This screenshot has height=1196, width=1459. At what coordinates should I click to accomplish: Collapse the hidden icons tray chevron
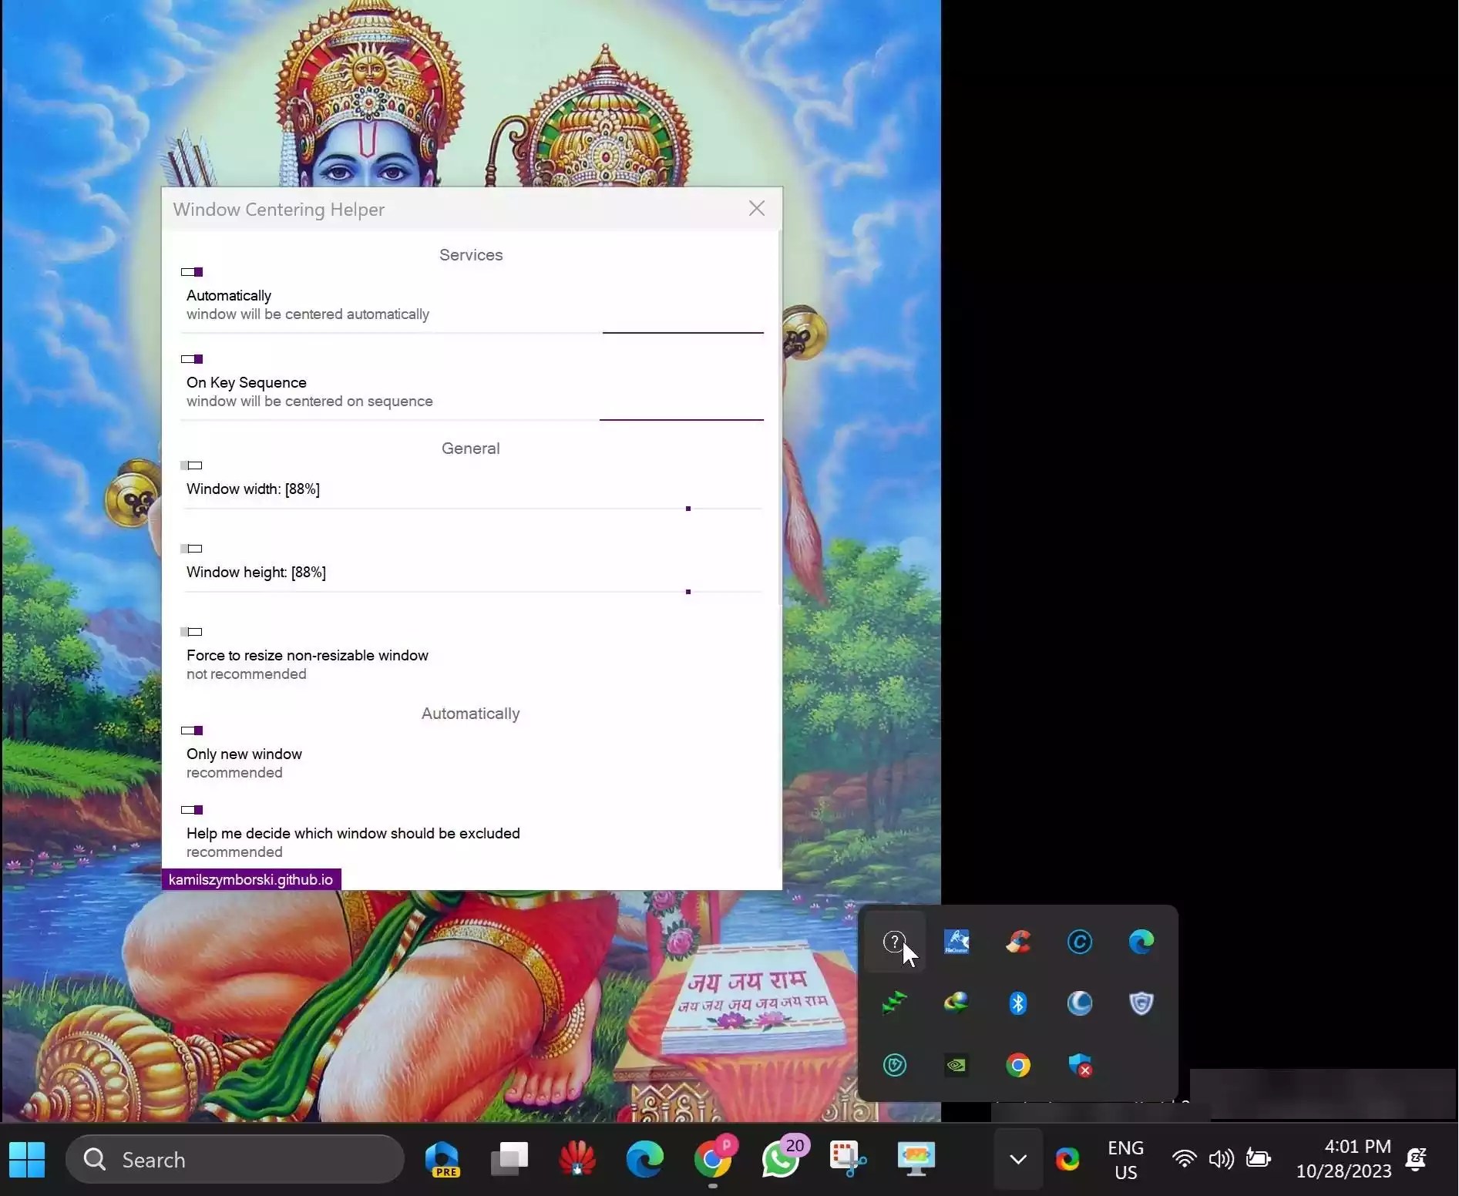[1017, 1160]
